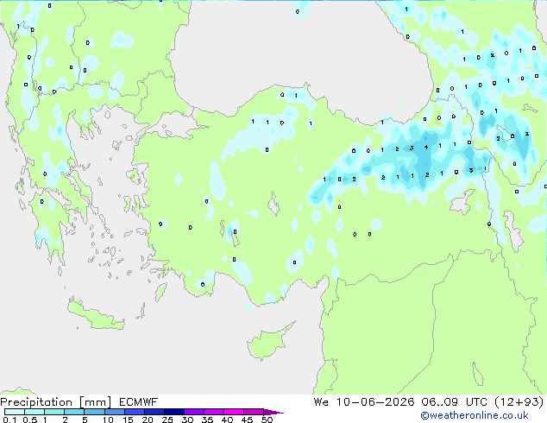The width and height of the screenshot is (547, 423).
Task: Click the "0.5" legend scale label
Action: pos(30,420)
